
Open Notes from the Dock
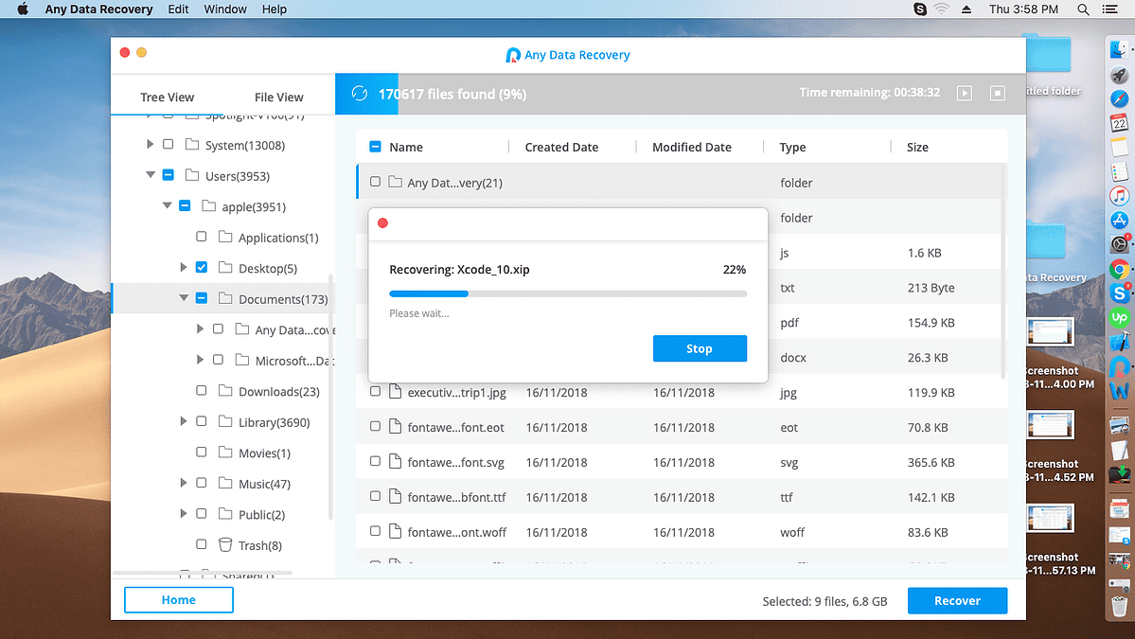[1119, 148]
